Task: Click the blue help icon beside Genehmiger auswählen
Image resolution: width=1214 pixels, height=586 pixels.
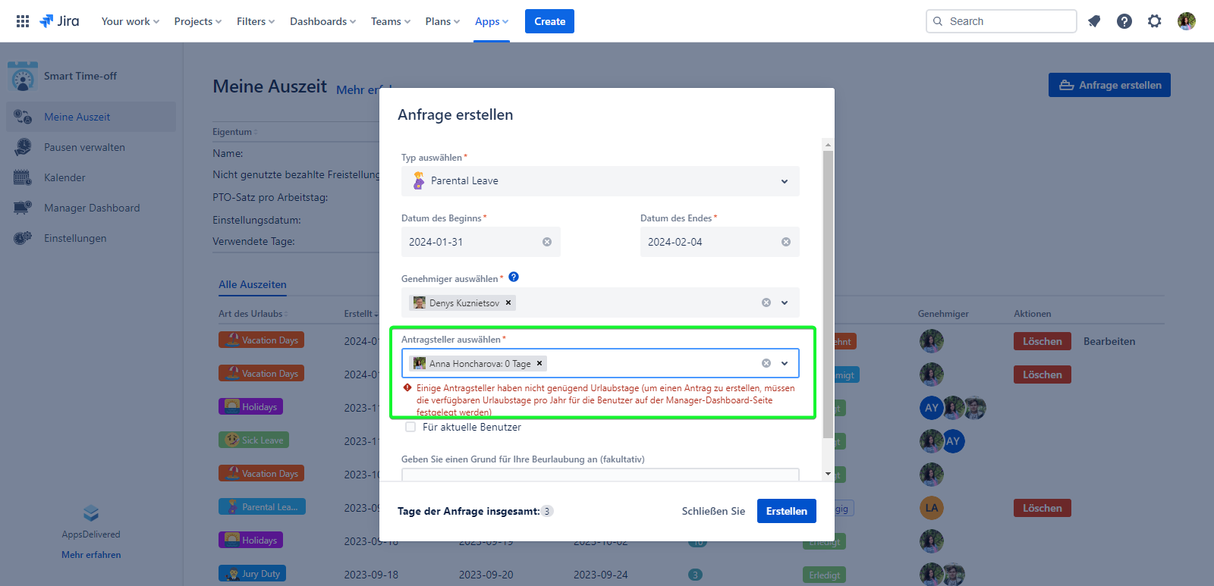Action: click(514, 277)
